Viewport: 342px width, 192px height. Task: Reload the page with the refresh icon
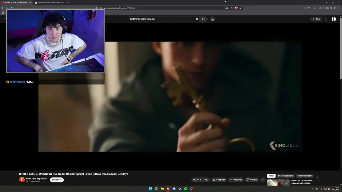[11, 8]
